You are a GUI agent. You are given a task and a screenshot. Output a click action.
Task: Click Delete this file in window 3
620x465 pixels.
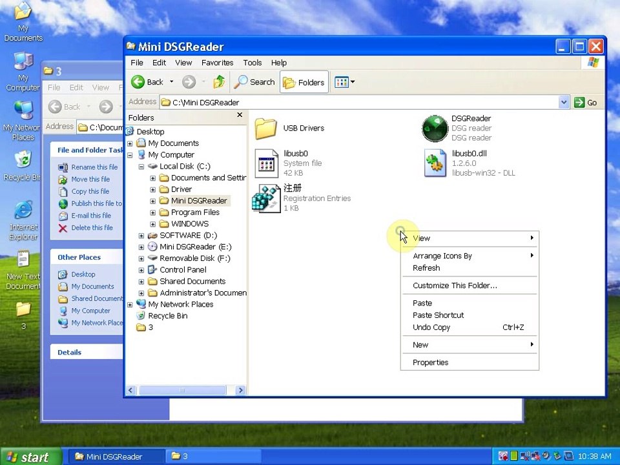tap(92, 228)
